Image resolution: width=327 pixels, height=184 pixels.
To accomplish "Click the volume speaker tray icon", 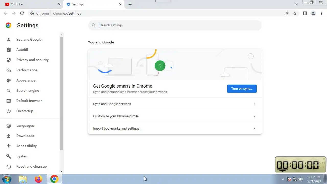I will [x=301, y=179].
